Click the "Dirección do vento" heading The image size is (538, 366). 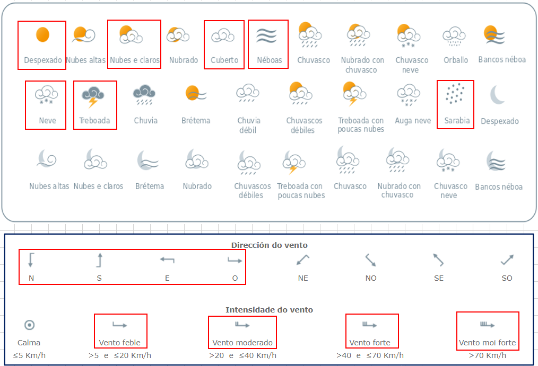pyautogui.click(x=269, y=245)
